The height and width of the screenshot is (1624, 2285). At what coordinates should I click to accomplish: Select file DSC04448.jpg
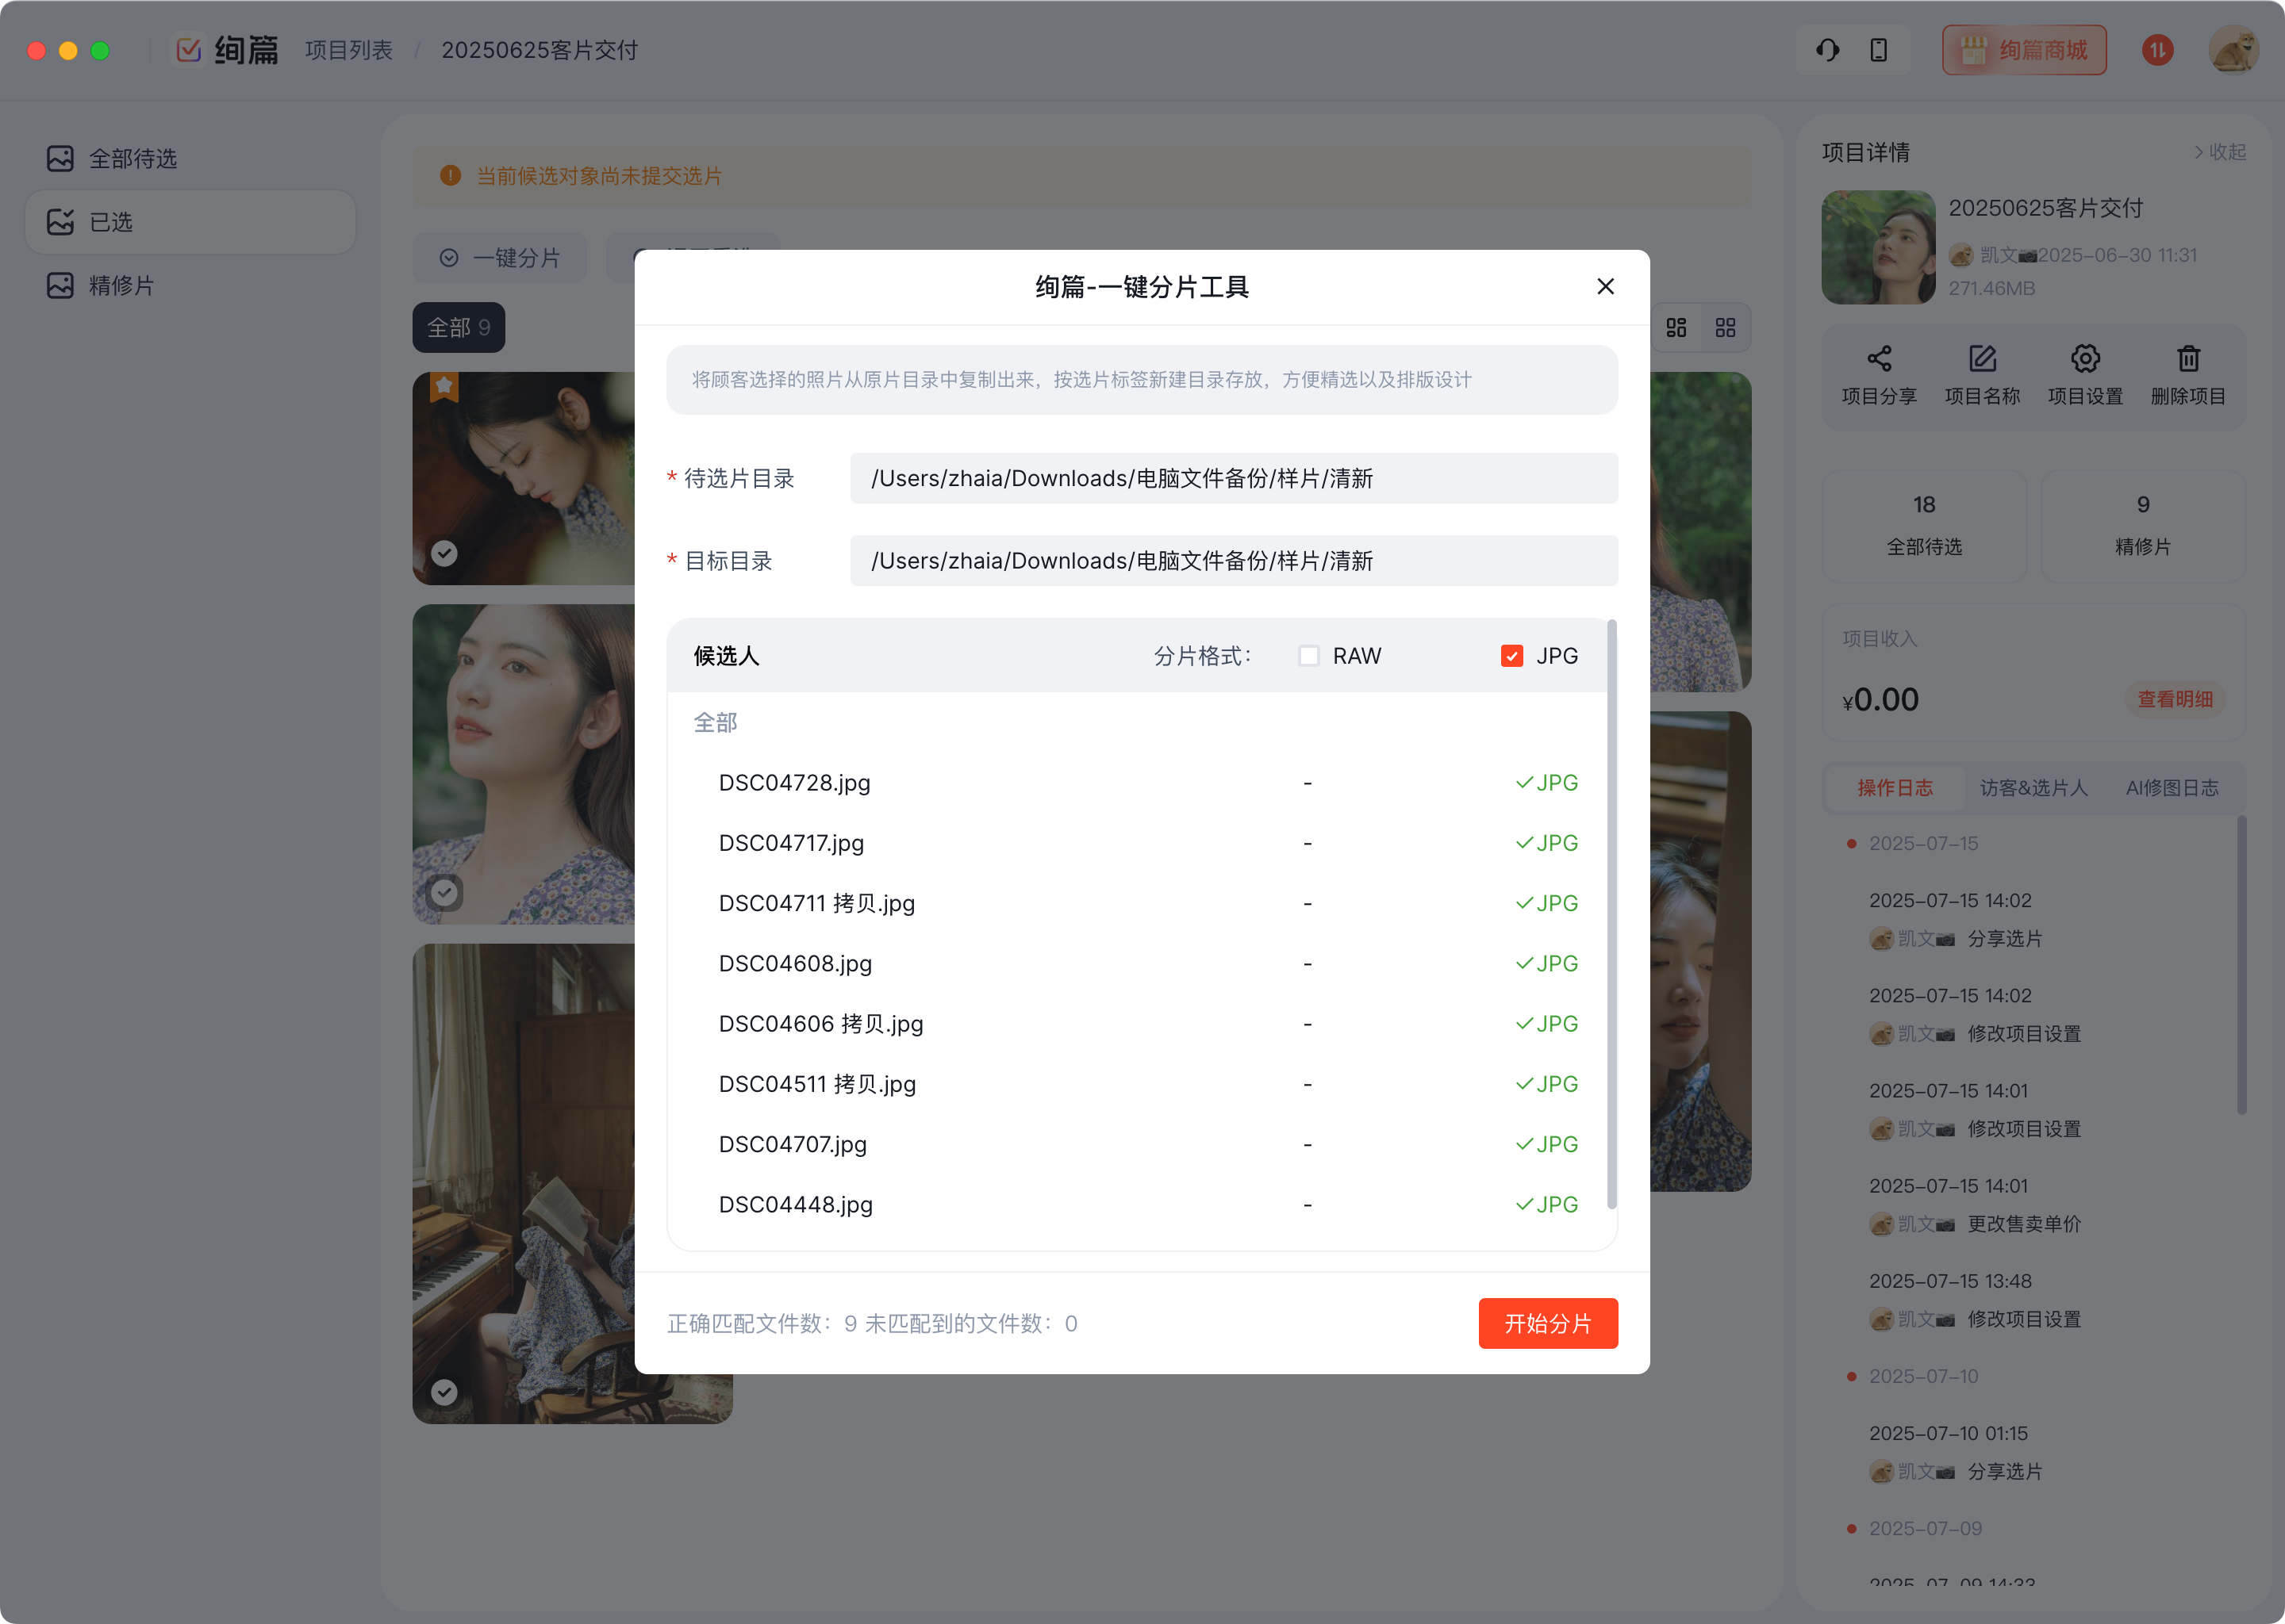tap(795, 1205)
